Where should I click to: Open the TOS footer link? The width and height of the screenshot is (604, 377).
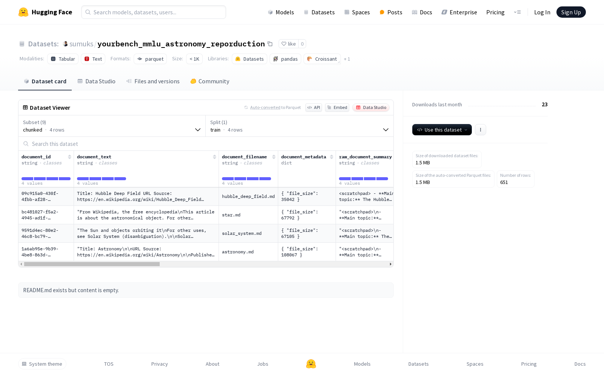(x=109, y=364)
